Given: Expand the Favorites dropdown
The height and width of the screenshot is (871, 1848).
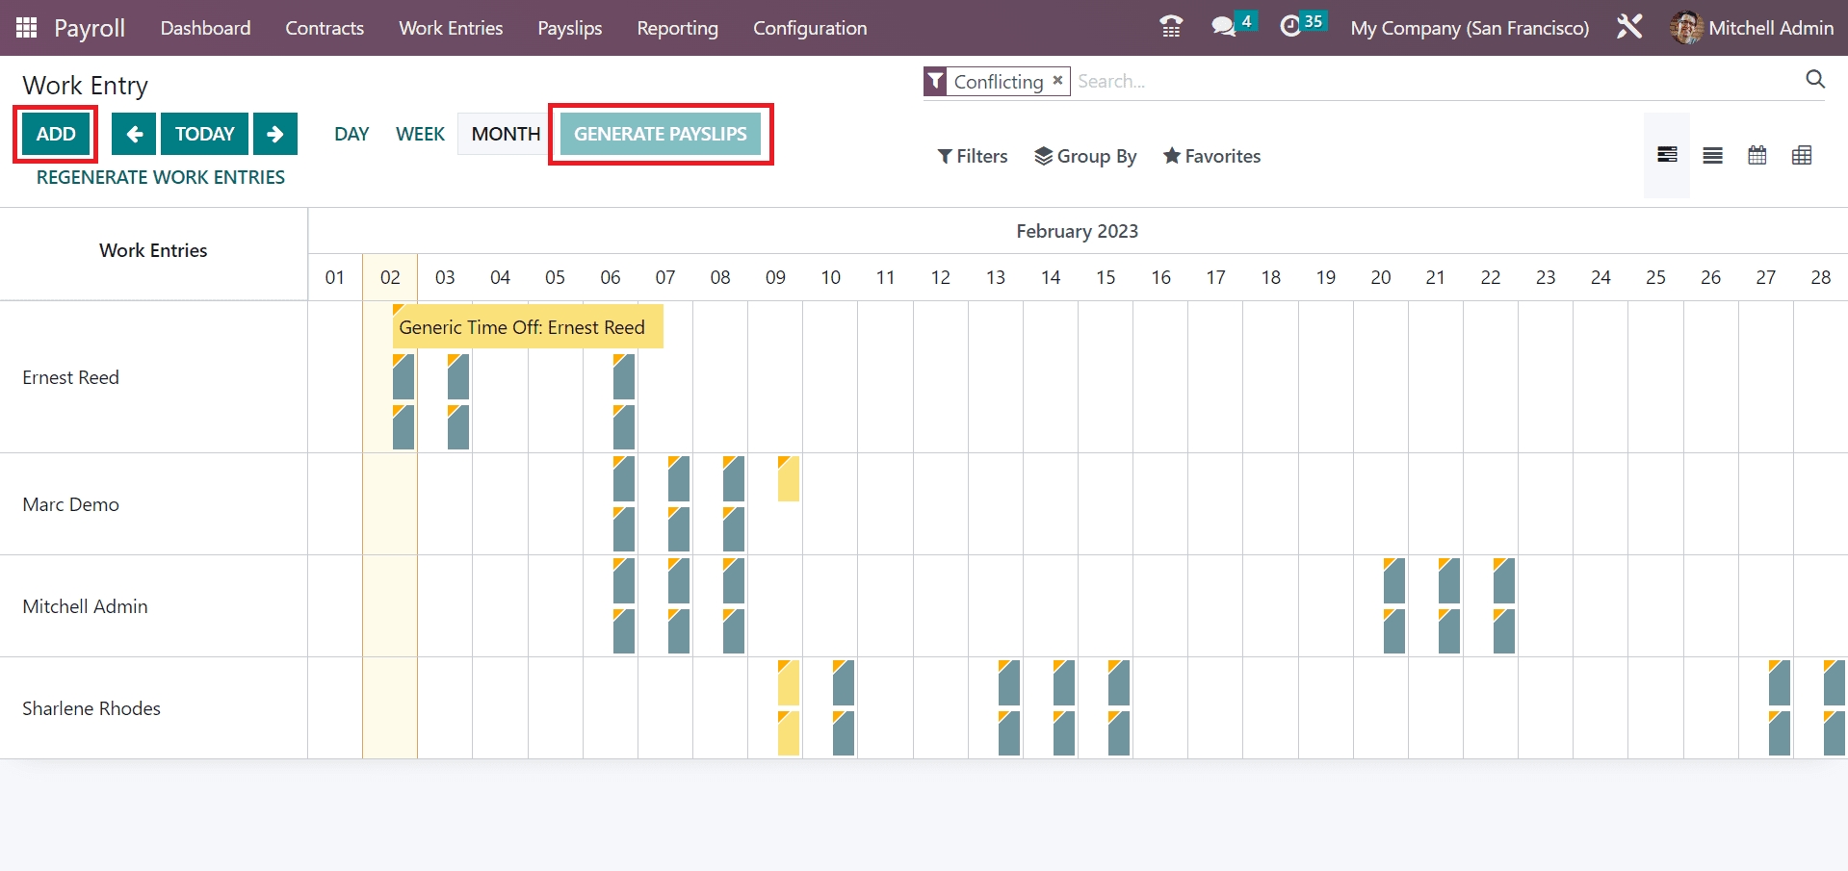Looking at the screenshot, I should coord(1211,156).
